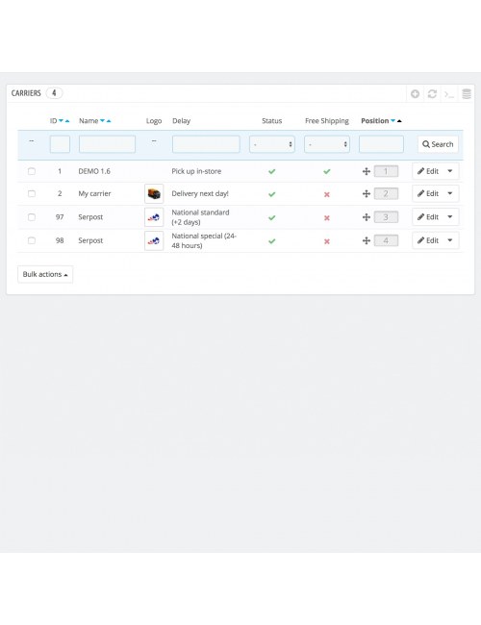Viewport: 481px width, 625px height.
Task: Click the move handle for DEMO 1.6 row
Action: [367, 171]
